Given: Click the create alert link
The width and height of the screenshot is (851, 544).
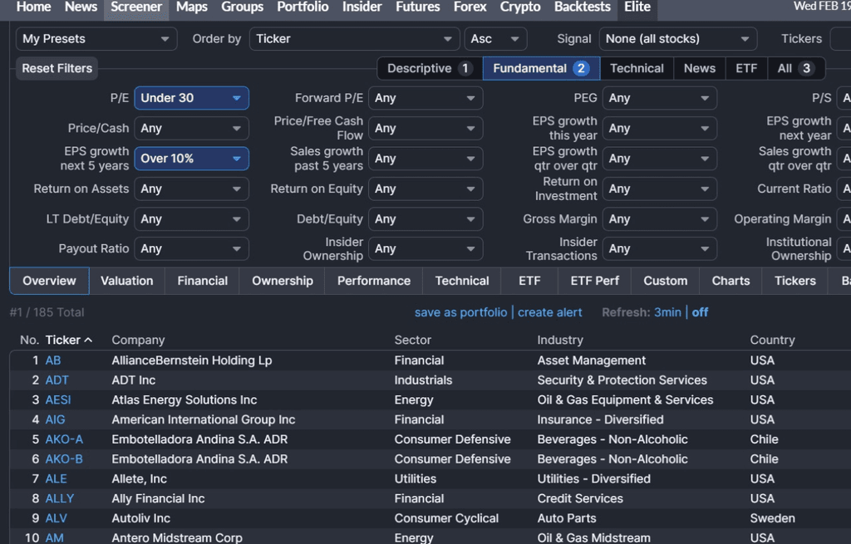Looking at the screenshot, I should 549,311.
